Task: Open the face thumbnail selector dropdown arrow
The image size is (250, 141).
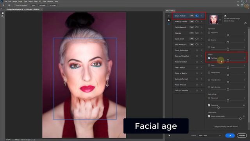Action: (x=220, y=20)
